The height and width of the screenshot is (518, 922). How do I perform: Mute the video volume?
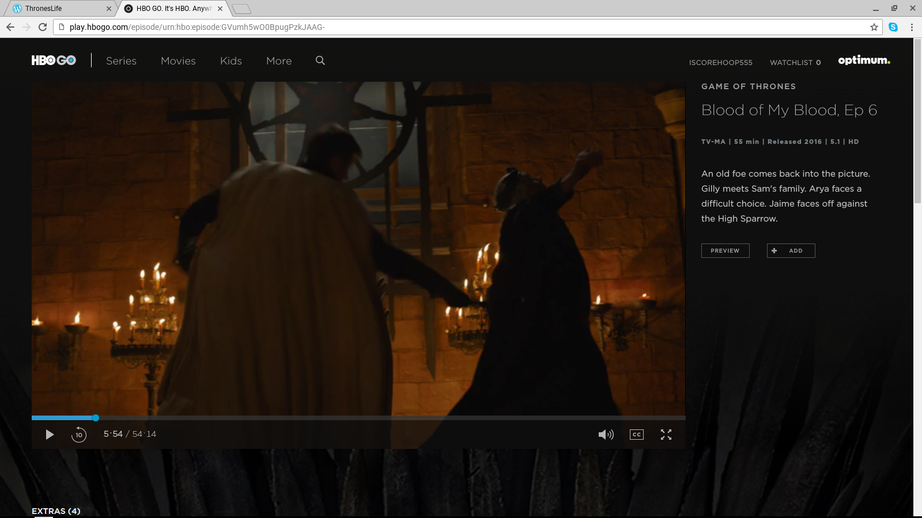point(606,435)
